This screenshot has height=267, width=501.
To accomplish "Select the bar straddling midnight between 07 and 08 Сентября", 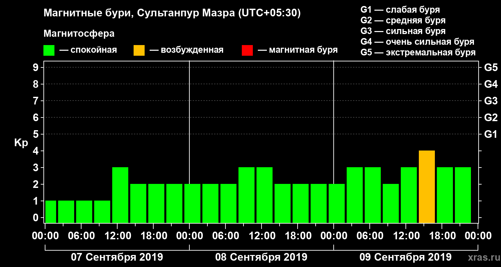I will click(192, 203).
